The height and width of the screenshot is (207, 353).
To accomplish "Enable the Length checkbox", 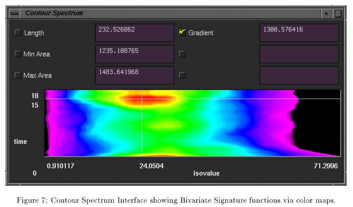I will [x=18, y=33].
